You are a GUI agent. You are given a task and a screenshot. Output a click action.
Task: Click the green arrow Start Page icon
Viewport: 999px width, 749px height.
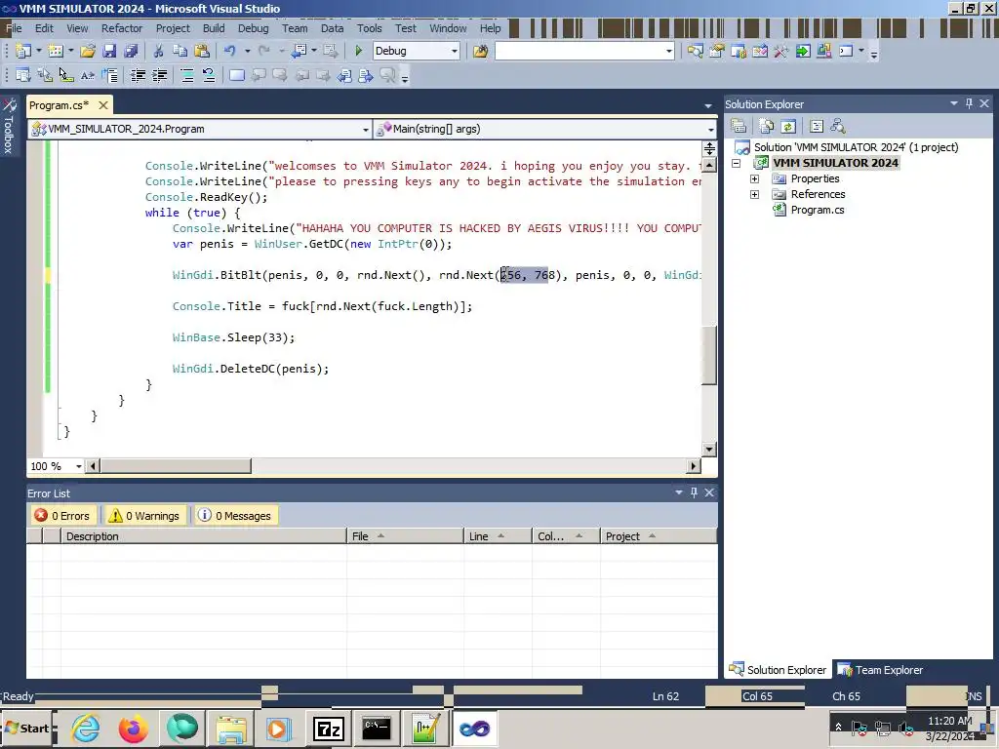803,51
